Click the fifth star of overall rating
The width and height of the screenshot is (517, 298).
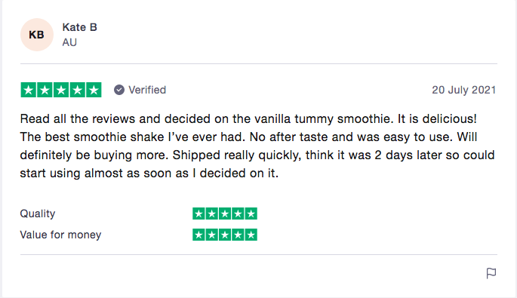[x=94, y=90]
